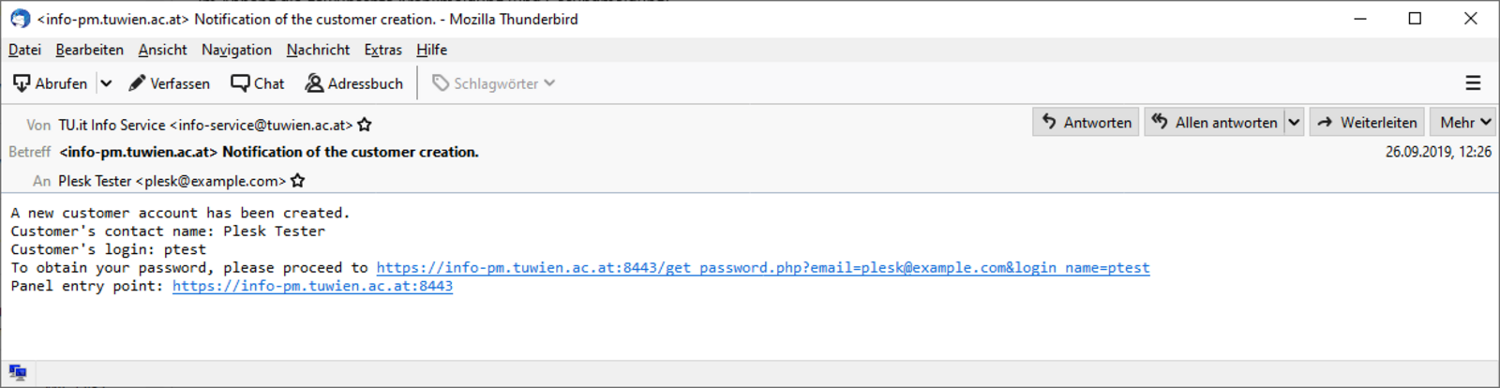
Task: Open the Datei menu
Action: click(x=25, y=50)
